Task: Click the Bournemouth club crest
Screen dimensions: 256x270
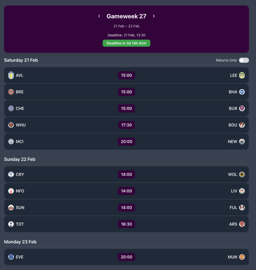Action: [x=242, y=125]
